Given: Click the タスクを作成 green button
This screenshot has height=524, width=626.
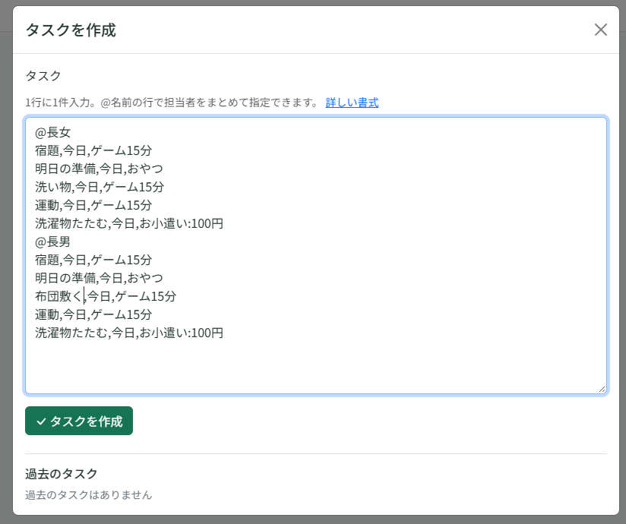Looking at the screenshot, I should [79, 421].
